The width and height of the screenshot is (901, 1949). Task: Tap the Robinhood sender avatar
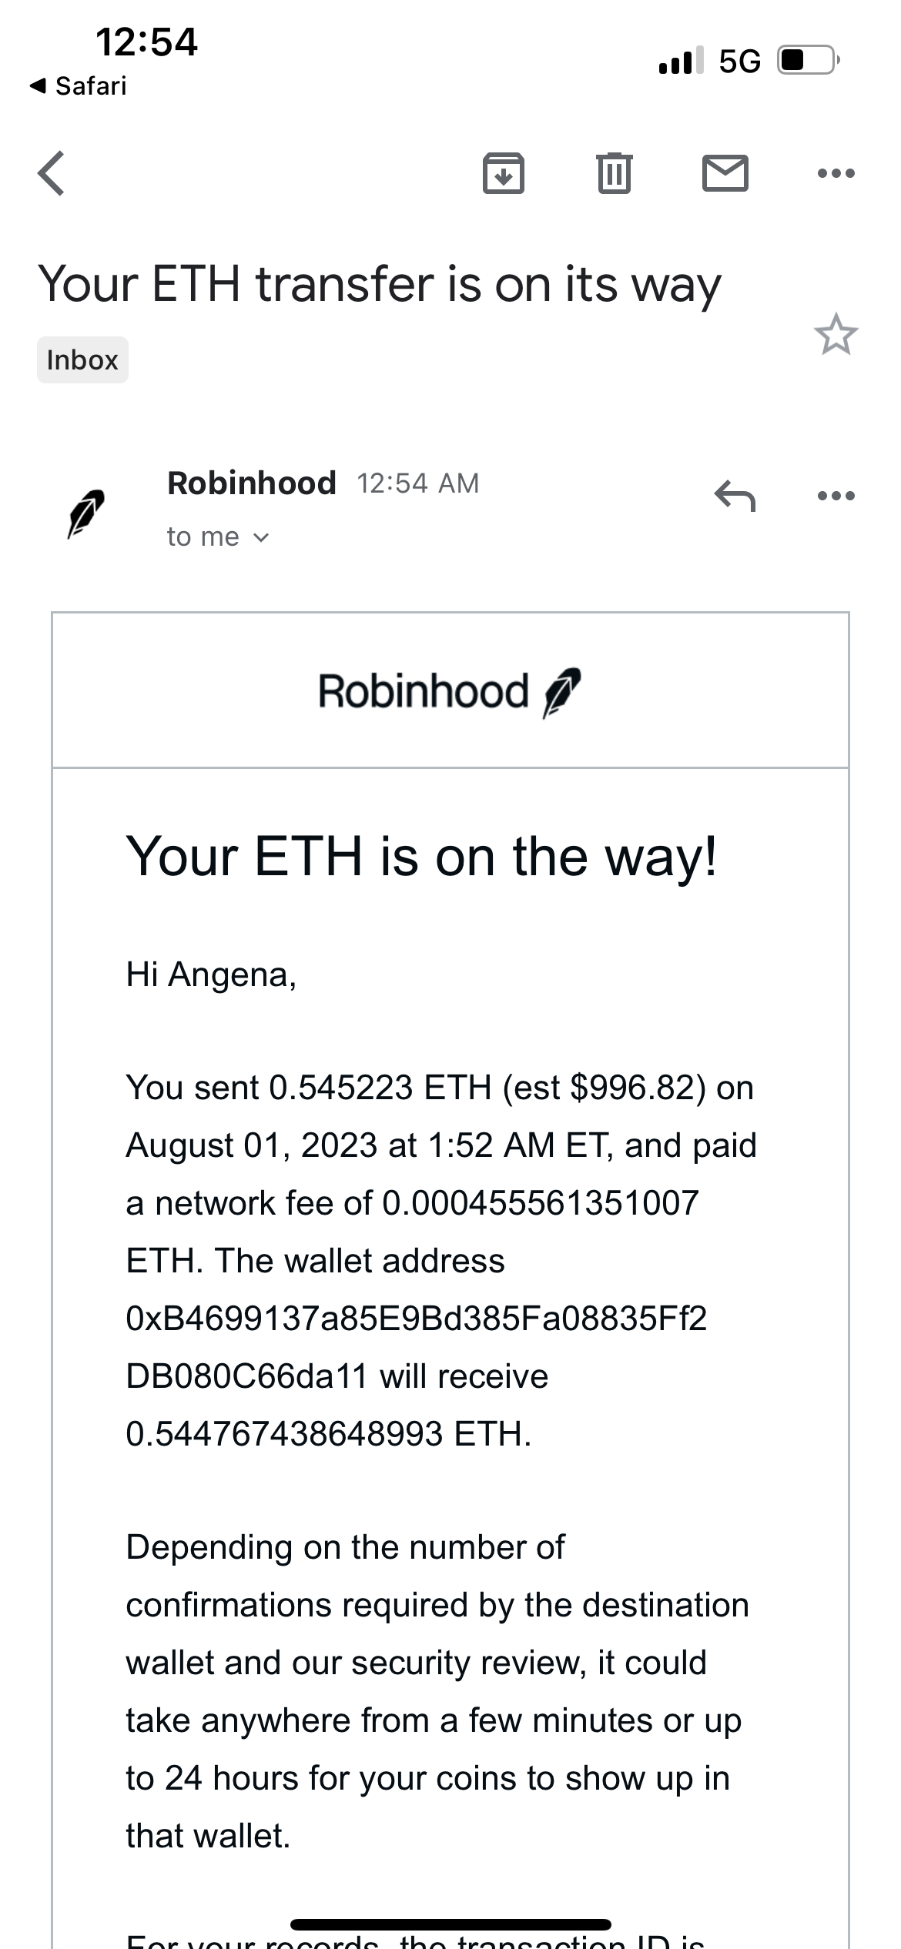(85, 512)
